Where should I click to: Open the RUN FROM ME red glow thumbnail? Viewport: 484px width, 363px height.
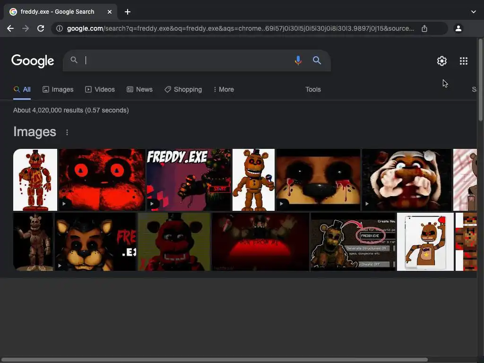pyautogui.click(x=260, y=242)
